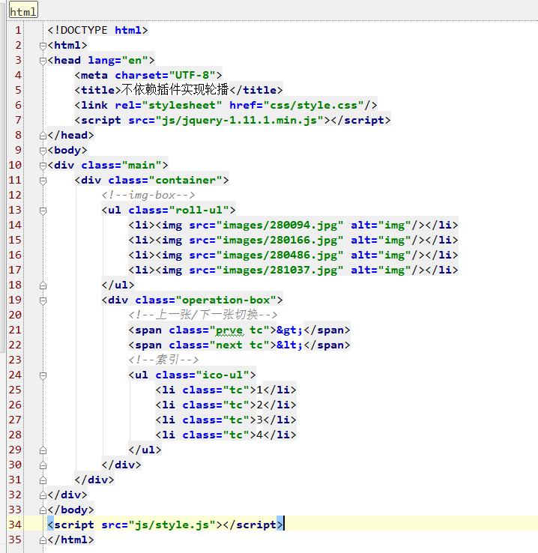Click alt="img" attribute on line 17
Screen dimensions: 538x553
click(x=381, y=271)
